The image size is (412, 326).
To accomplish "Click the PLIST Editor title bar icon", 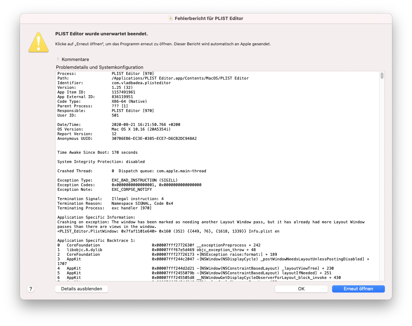I will tap(170, 19).
